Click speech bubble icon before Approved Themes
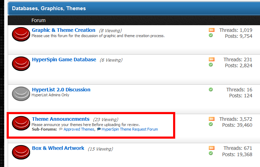Screen dimensions: 260x167 tap(61, 129)
